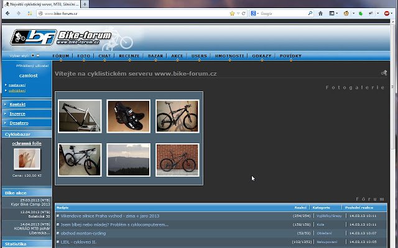The width and height of the screenshot is (398, 248).
Task: Open the USERS menu
Action: (x=199, y=56)
